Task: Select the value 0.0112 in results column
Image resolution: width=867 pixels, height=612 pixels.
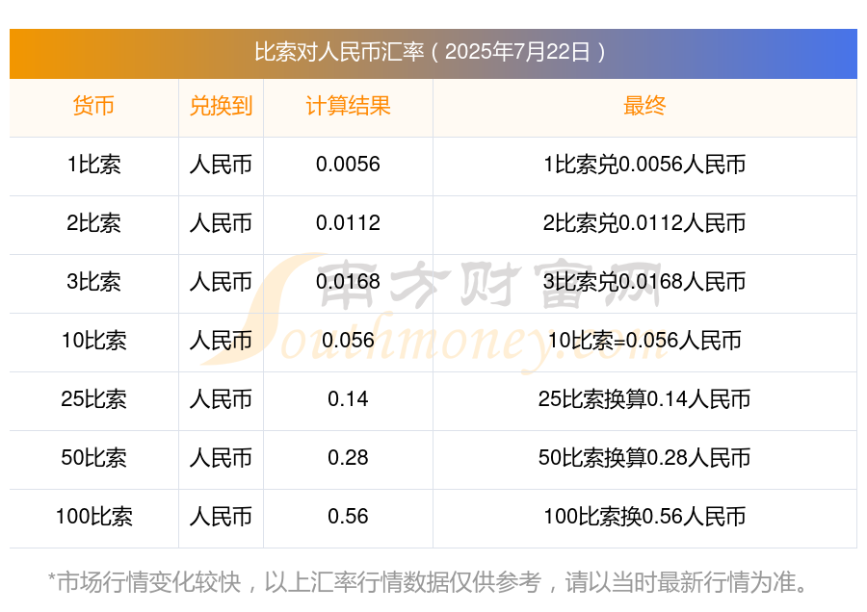Action: click(x=348, y=223)
